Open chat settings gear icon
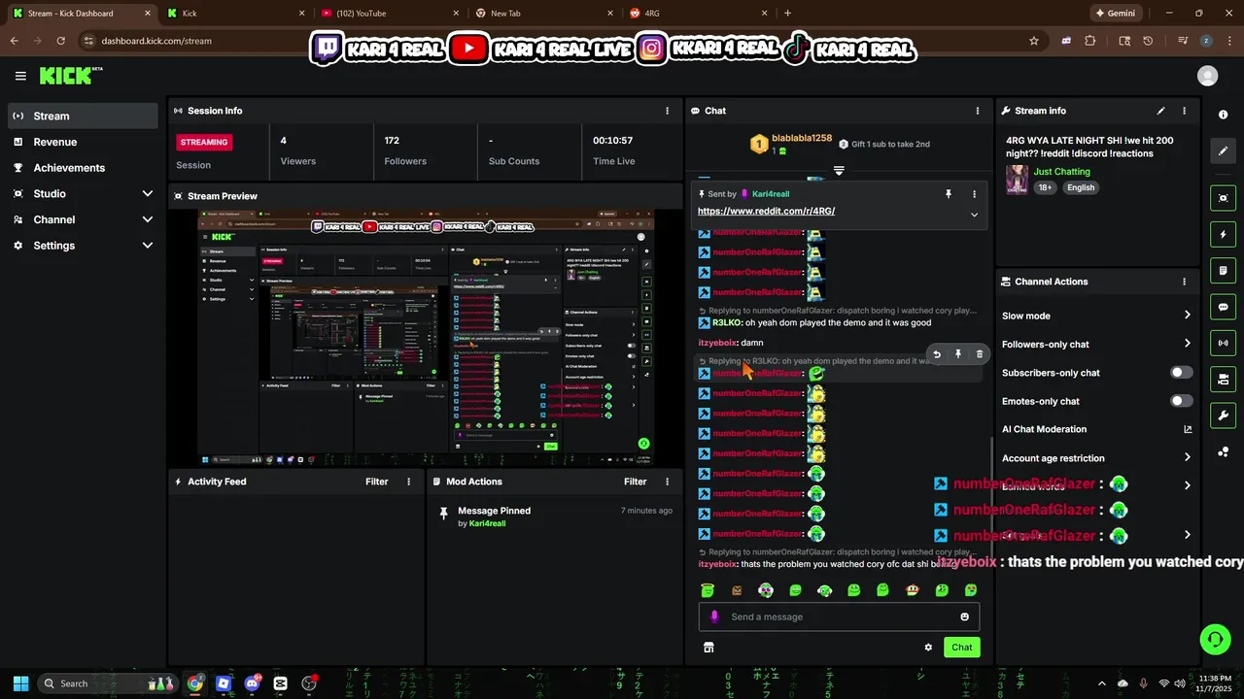This screenshot has height=699, width=1244. pyautogui.click(x=928, y=648)
